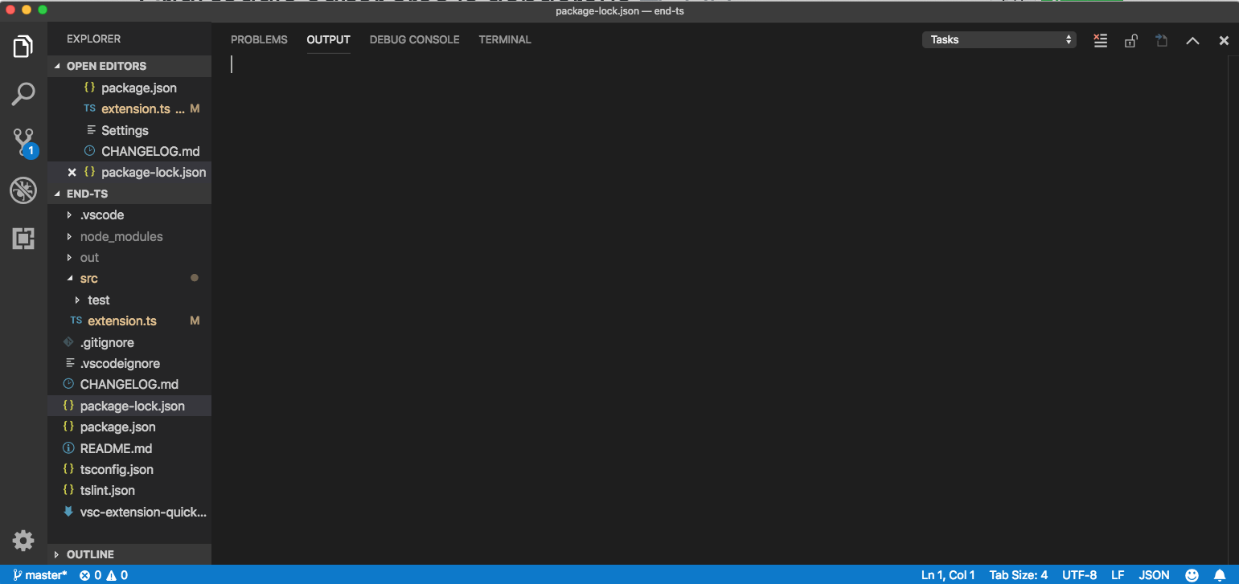Screen dimensions: 1239x584
Task: Clear the output panel
Action: (x=1101, y=40)
